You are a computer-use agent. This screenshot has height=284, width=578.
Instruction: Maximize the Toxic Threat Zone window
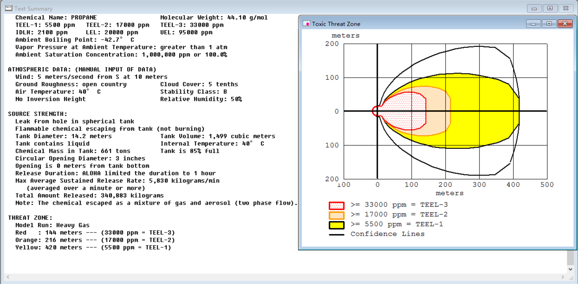click(549, 24)
